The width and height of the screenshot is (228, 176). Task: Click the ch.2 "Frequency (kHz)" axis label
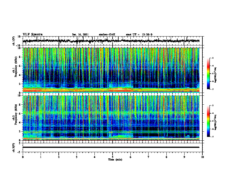[x=16, y=114]
